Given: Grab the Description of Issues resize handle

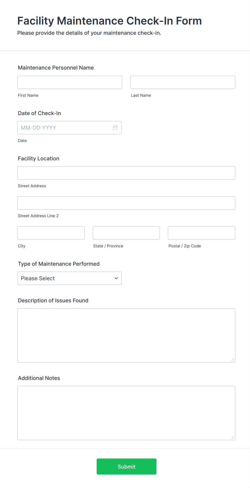Looking at the screenshot, I should coord(232,360).
